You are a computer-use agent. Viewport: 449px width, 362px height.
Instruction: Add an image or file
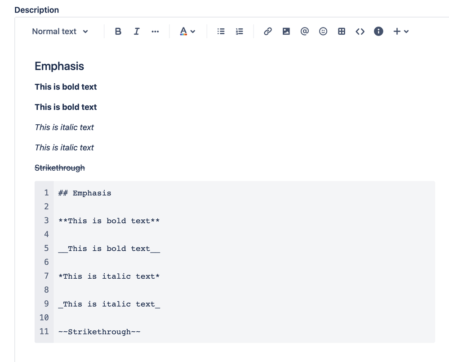(286, 31)
